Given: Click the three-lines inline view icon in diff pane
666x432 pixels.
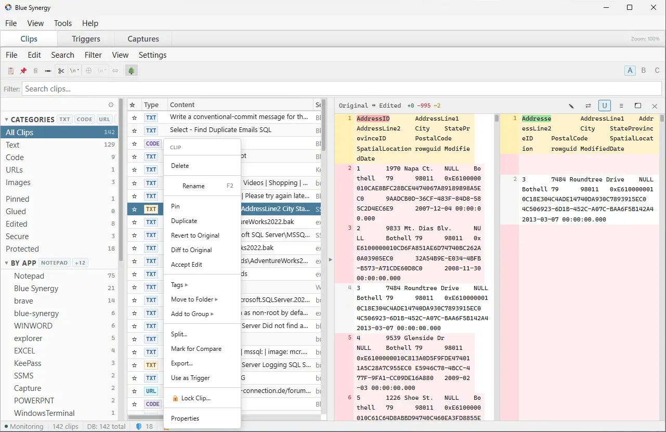Looking at the screenshot, I should tap(621, 106).
